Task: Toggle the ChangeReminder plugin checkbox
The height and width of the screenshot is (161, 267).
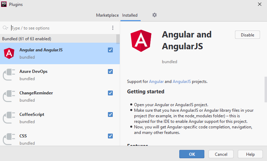Action: [110, 93]
